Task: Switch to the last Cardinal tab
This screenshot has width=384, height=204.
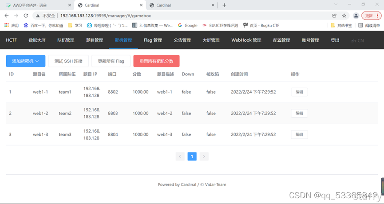Action: pos(182,5)
